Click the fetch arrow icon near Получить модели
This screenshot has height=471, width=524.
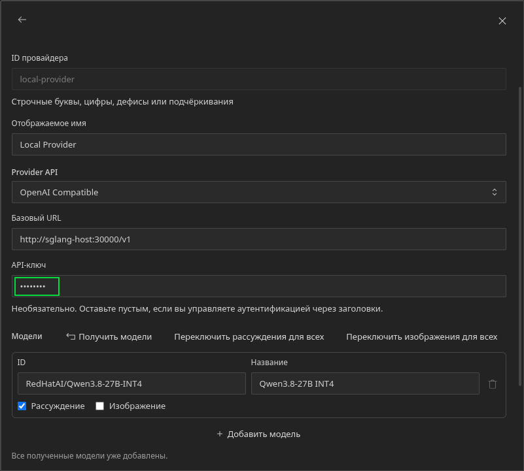click(71, 336)
